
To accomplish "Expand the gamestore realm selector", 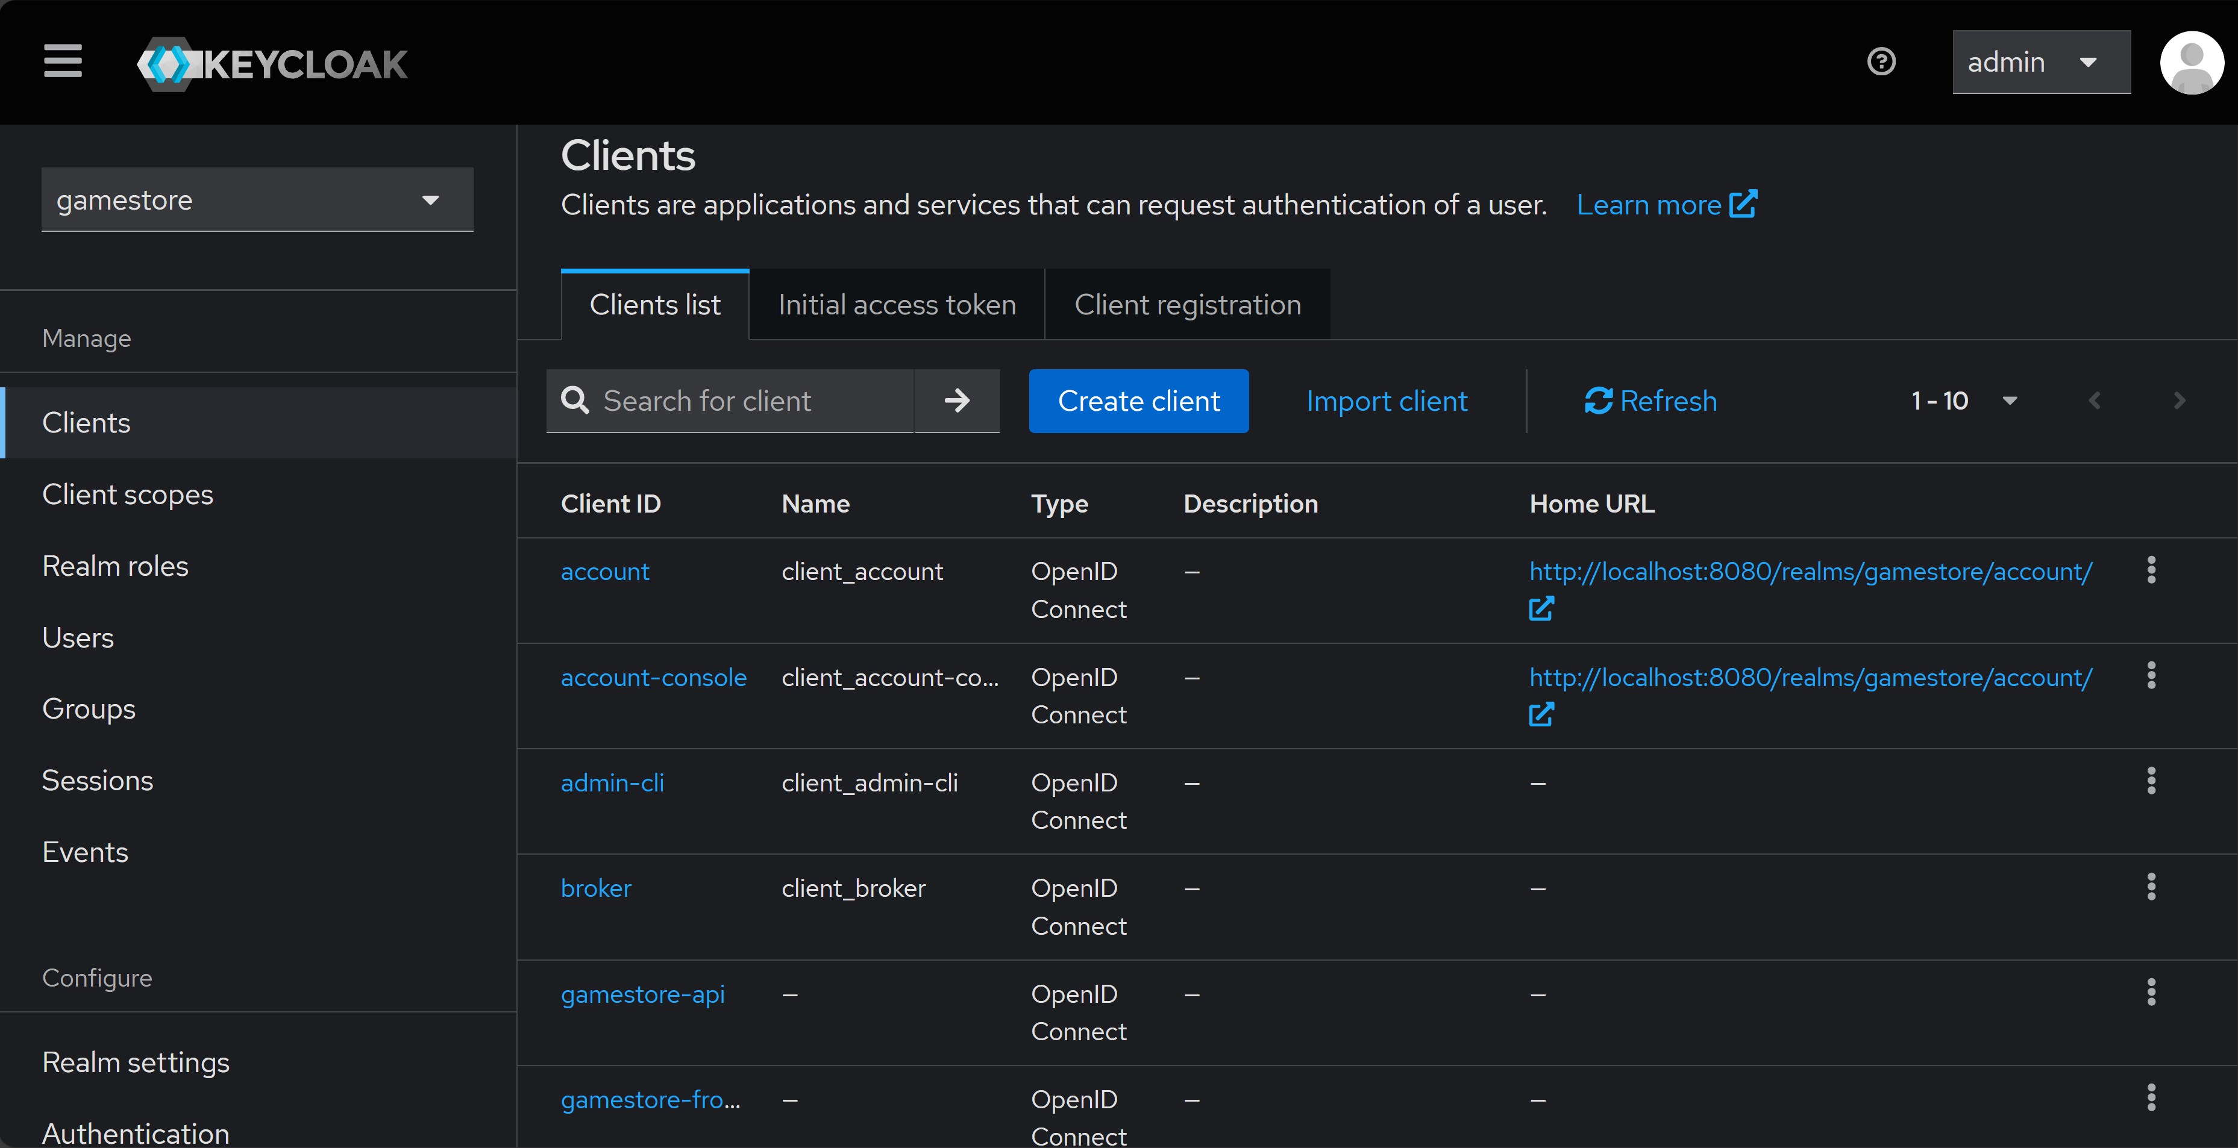I will pyautogui.click(x=257, y=200).
